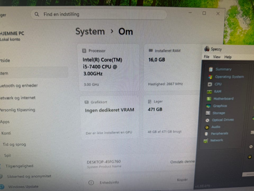Open Apps settings category

[5, 122]
